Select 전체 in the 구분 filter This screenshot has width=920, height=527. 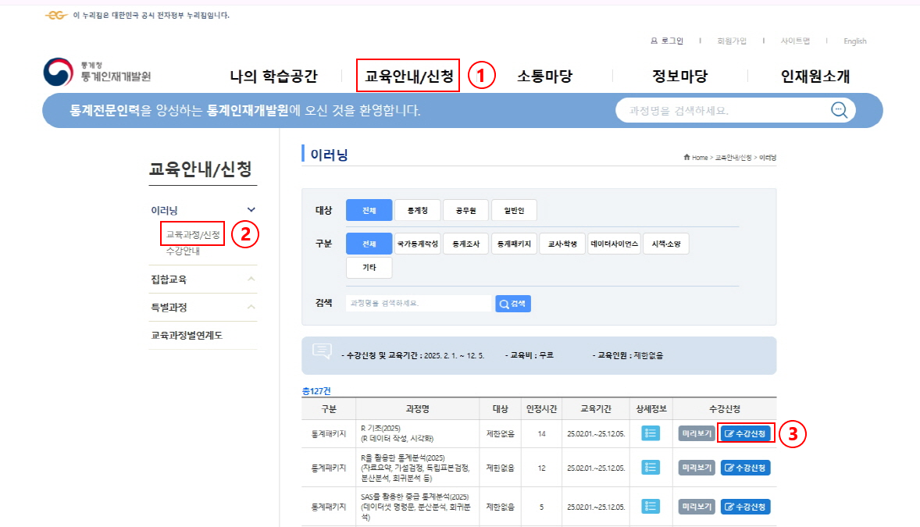click(x=369, y=244)
